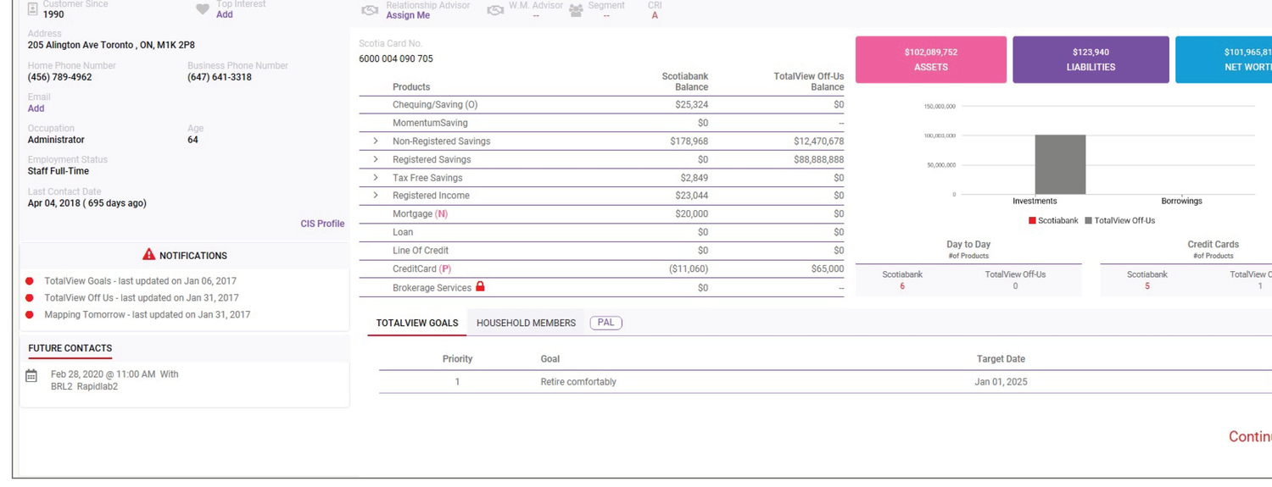Viewport: 1272px width, 487px height.
Task: Click the CRI rating A
Action: (655, 15)
